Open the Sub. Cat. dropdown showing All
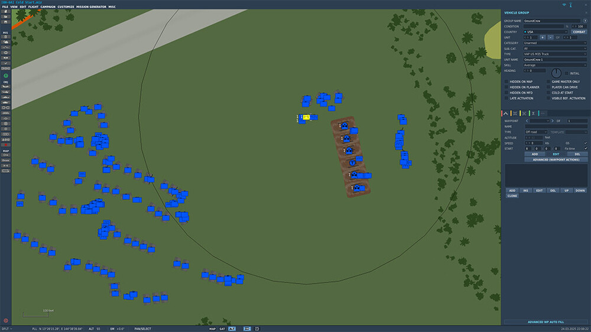 point(555,48)
